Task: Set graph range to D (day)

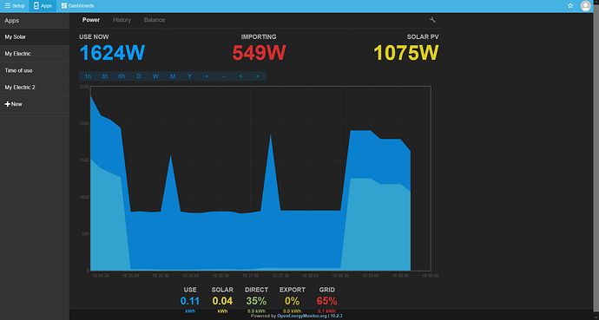Action: [139, 76]
